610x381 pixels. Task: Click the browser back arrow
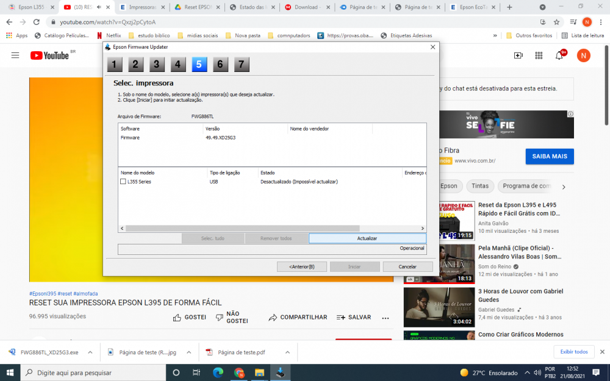point(9,22)
